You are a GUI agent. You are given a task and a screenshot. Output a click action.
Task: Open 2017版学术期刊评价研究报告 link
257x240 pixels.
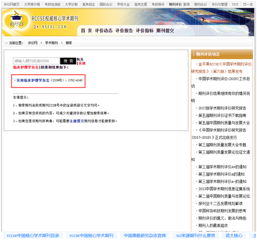222,108
